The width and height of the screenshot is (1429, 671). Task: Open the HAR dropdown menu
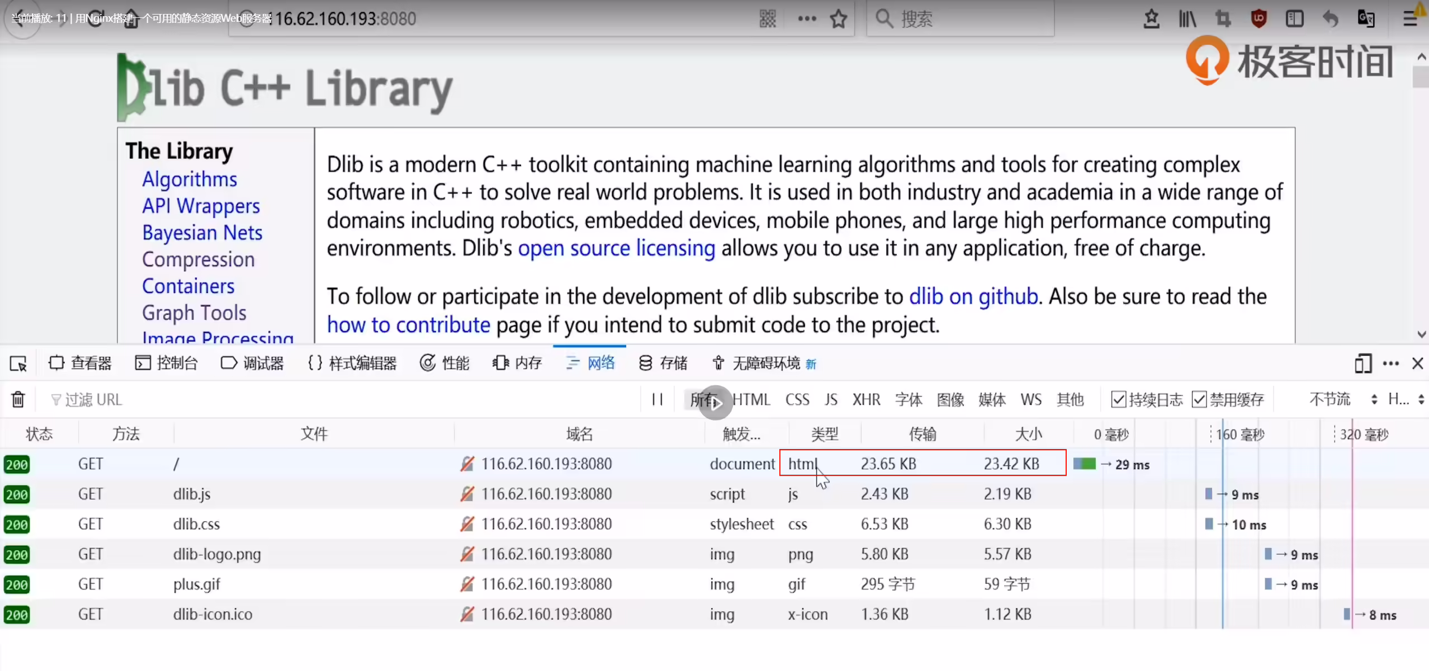pyautogui.click(x=1405, y=399)
